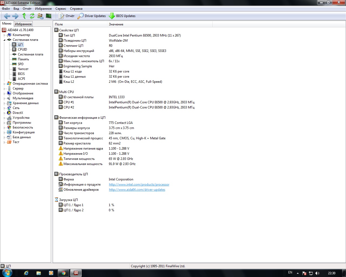
Task: Switch to the Избранное tab
Action: [23, 24]
